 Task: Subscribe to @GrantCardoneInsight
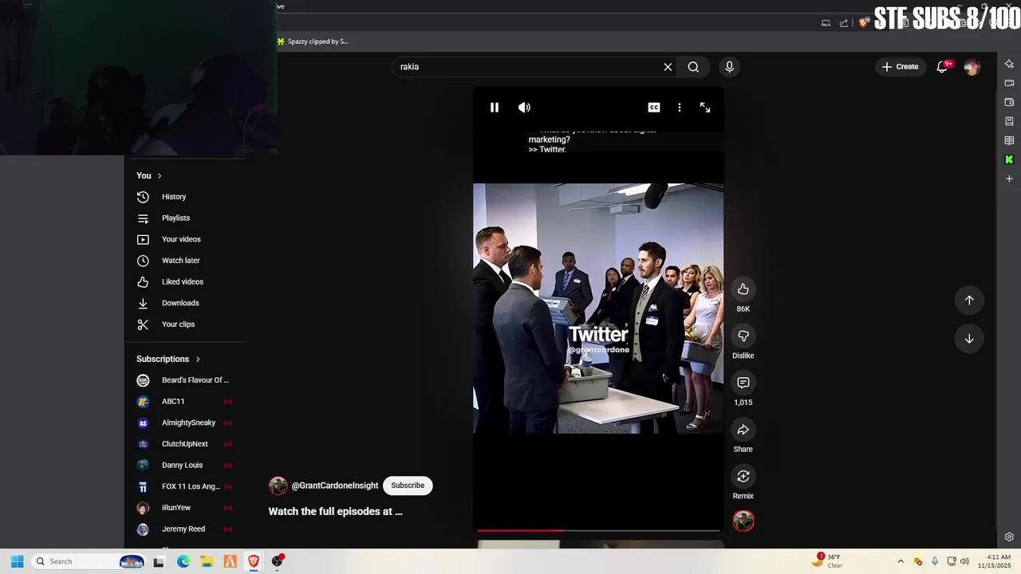[x=408, y=486]
